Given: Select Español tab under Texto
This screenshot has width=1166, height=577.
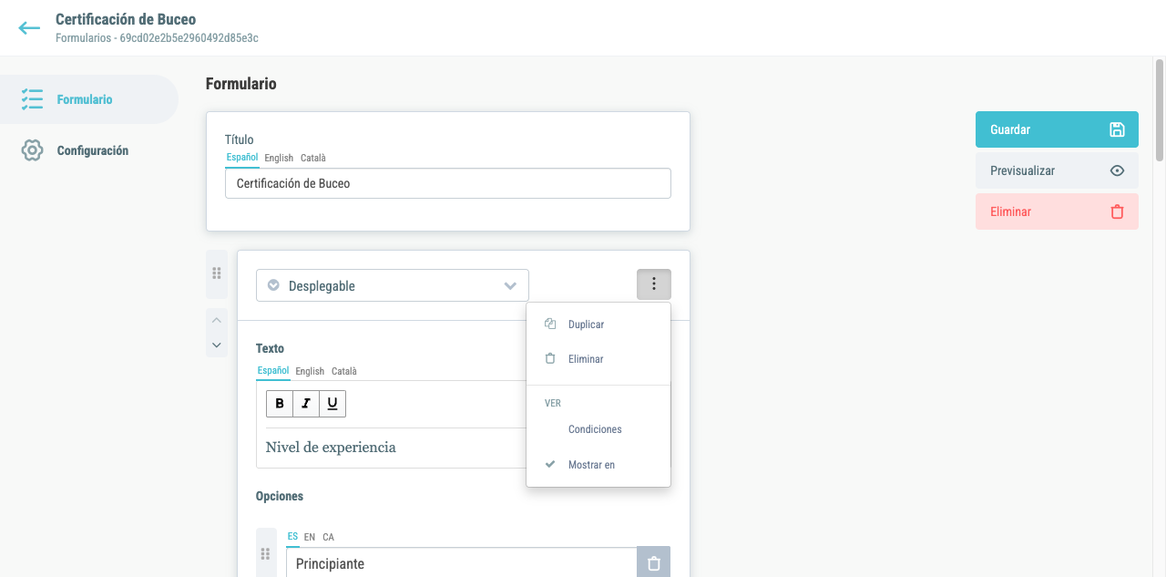Looking at the screenshot, I should (x=273, y=371).
